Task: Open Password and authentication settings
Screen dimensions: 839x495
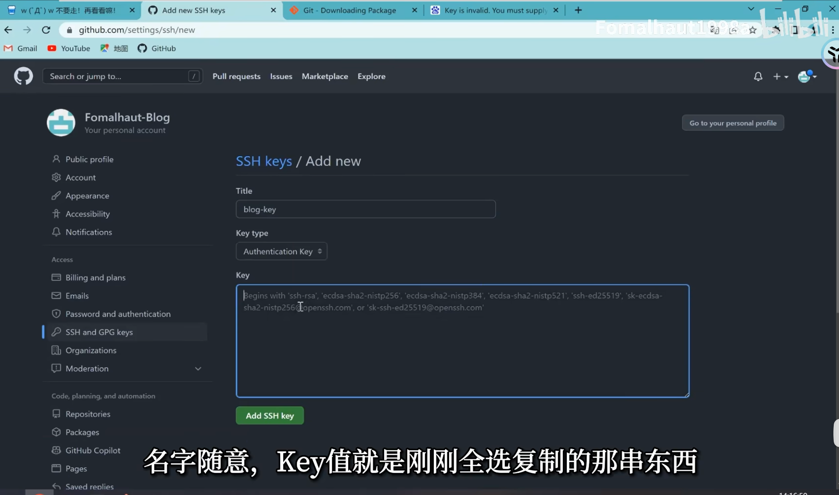Action: click(118, 314)
